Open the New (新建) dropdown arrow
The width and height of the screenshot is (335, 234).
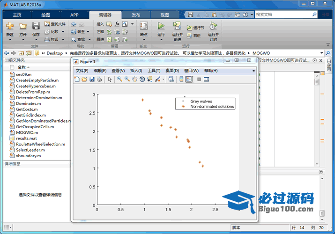(x=10, y=39)
